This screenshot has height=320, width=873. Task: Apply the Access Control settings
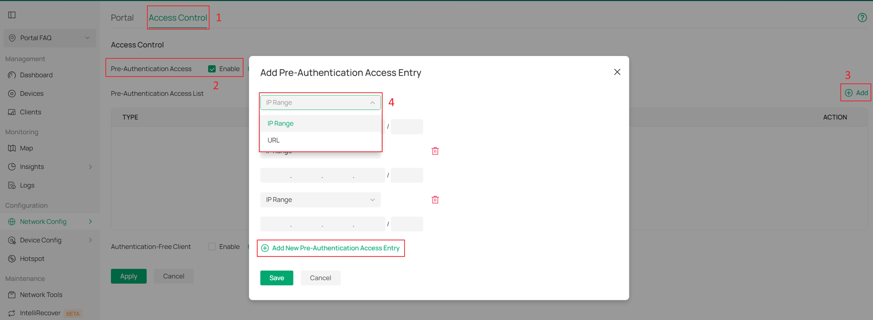tap(129, 276)
